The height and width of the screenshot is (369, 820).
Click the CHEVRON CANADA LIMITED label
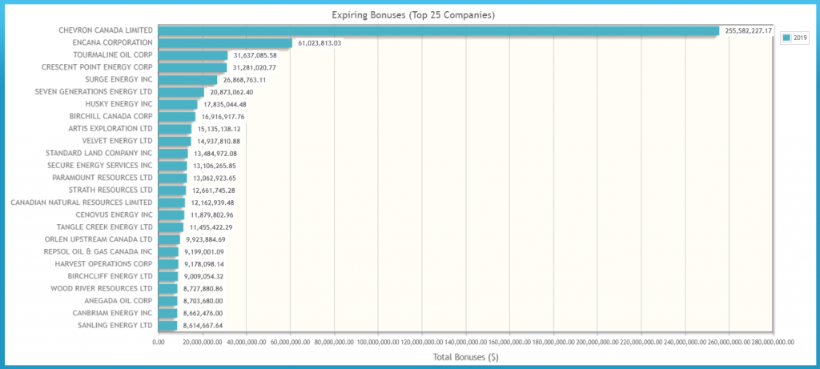[106, 30]
